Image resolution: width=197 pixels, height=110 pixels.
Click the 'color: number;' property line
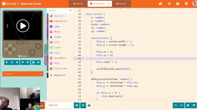101,24
